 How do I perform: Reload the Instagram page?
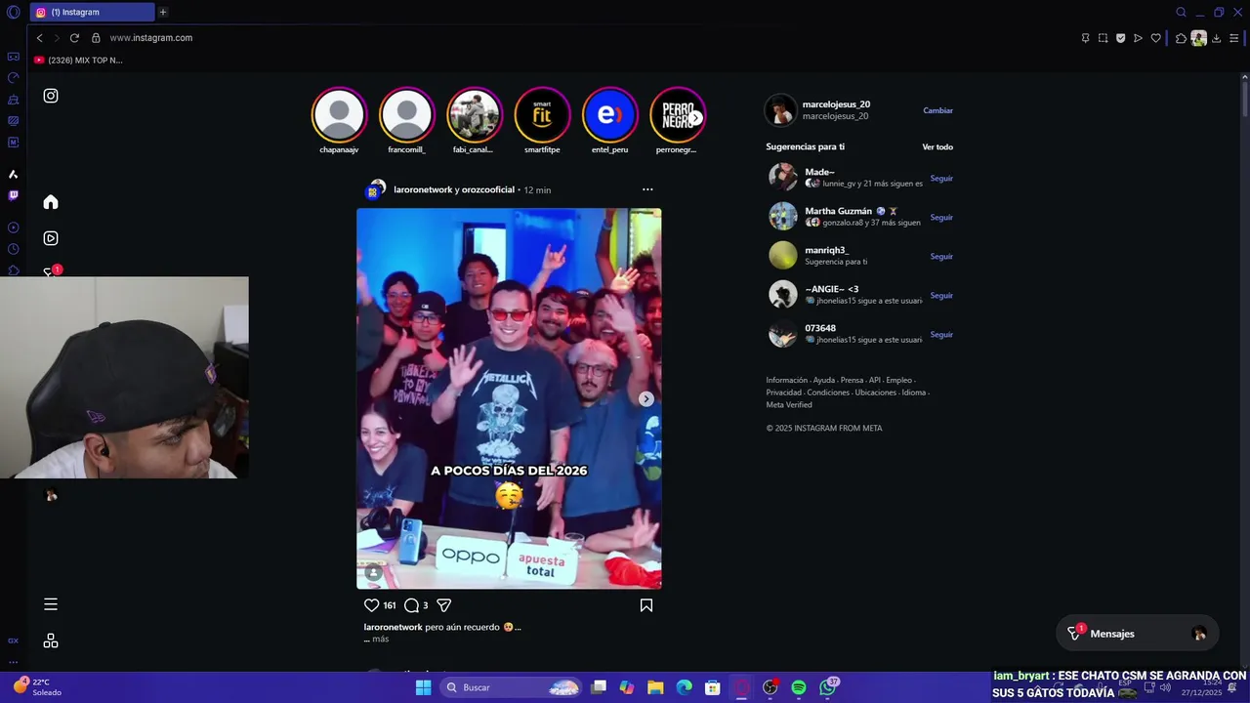74,38
